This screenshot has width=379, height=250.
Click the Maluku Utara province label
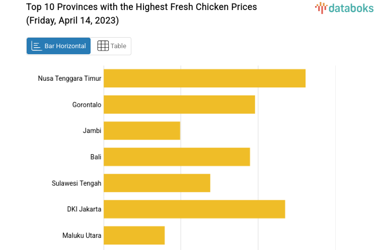(82, 235)
